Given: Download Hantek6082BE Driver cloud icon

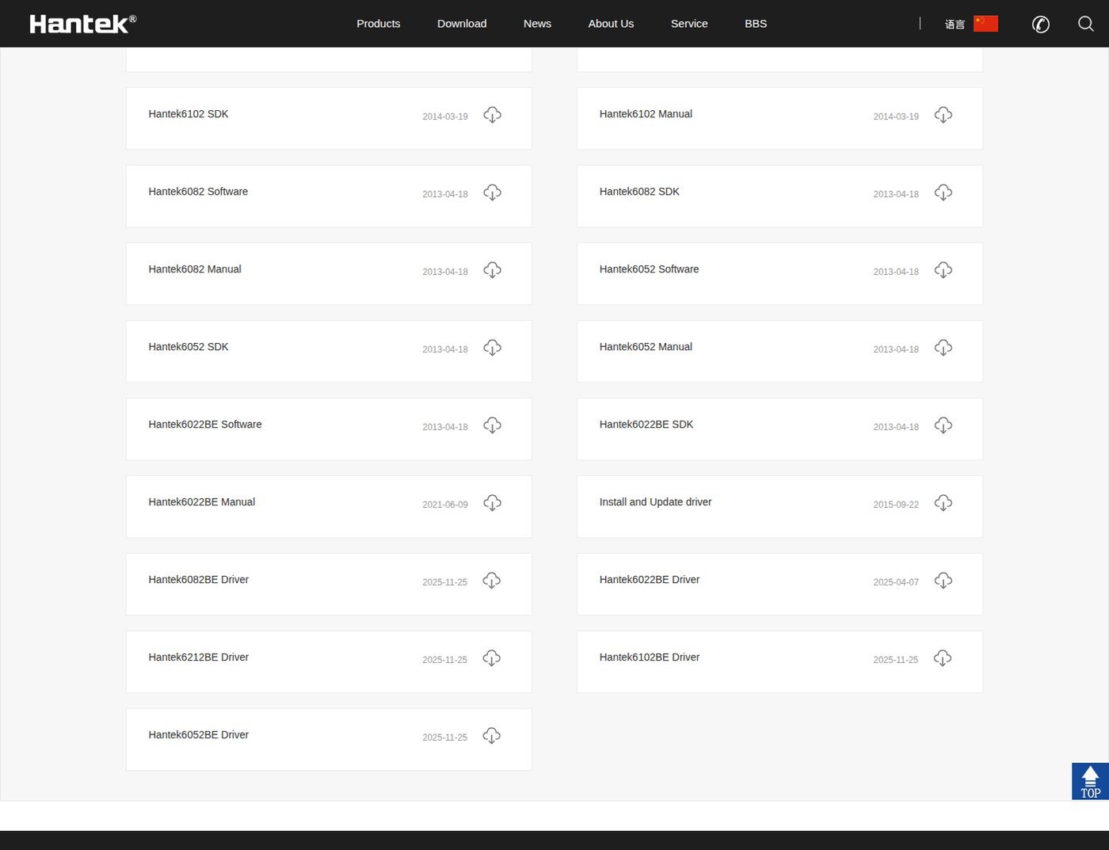Looking at the screenshot, I should [x=491, y=581].
